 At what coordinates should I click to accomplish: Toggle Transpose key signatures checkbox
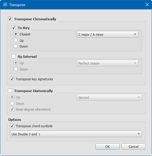(12, 79)
